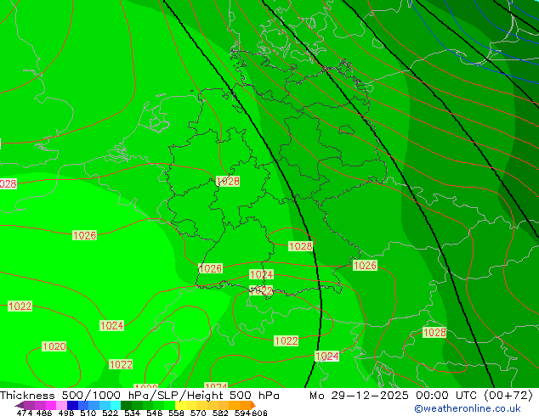Image resolution: width=539 pixels, height=416 pixels.
Task: Click the legend value '606'
Action: 259,413
